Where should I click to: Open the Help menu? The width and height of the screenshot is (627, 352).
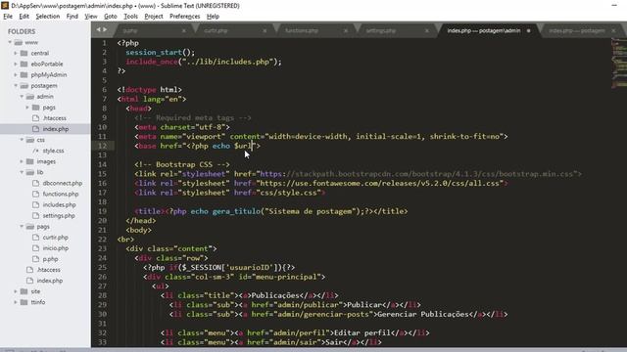point(213,17)
